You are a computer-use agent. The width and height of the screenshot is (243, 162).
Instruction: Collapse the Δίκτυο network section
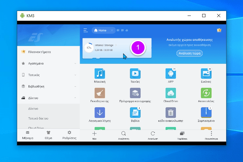49,98
